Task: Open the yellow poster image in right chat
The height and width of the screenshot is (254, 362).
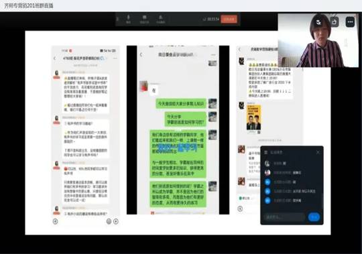Action: pos(253,118)
